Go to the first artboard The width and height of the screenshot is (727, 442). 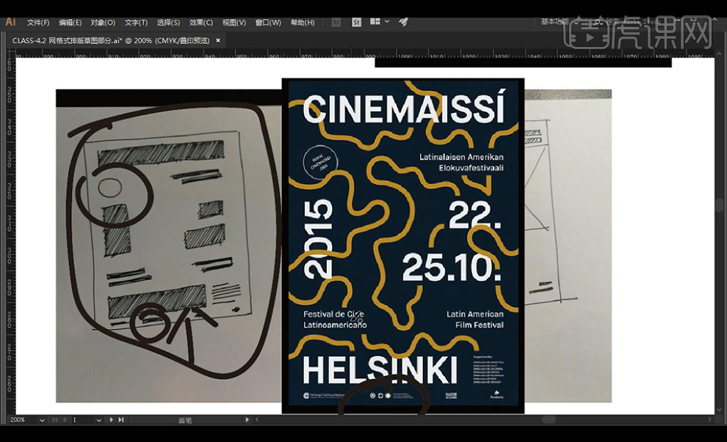click(x=55, y=420)
